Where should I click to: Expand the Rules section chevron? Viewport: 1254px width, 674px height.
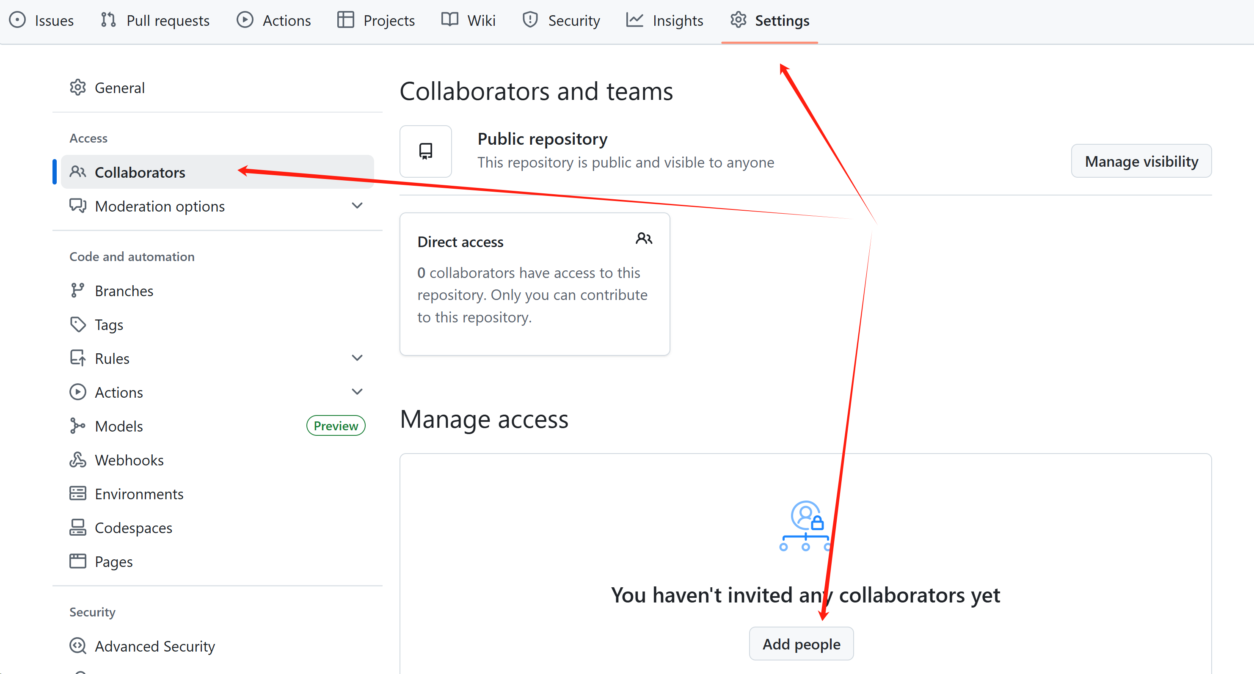[357, 358]
